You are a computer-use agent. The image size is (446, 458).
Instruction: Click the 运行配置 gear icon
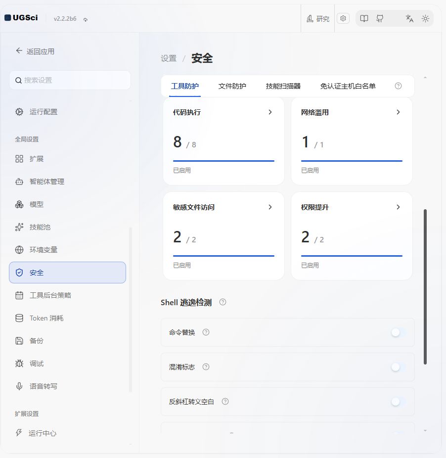click(x=19, y=112)
